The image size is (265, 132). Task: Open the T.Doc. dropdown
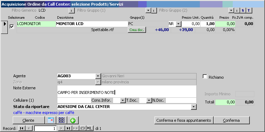pyautogui.click(x=149, y=101)
